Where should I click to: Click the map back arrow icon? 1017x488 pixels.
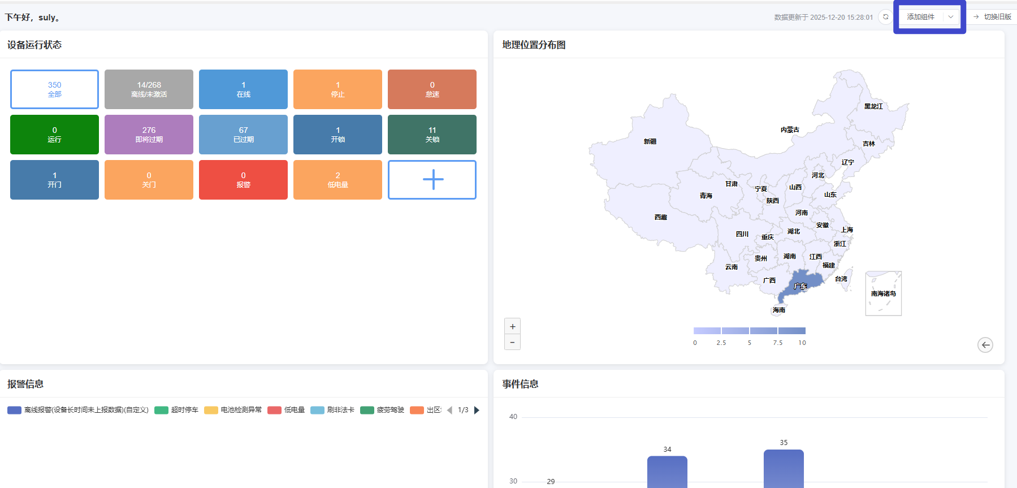985,345
